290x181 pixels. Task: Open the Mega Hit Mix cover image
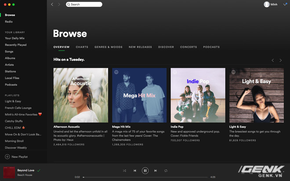[139, 95]
